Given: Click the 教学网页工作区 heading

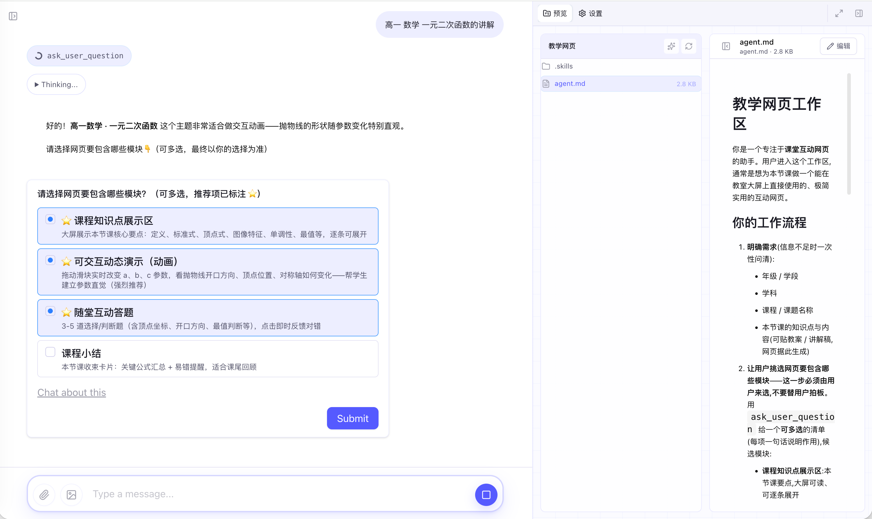Looking at the screenshot, I should (776, 114).
